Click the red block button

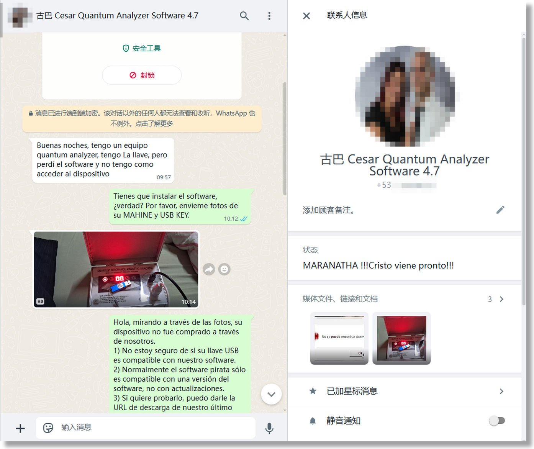pyautogui.click(x=142, y=75)
